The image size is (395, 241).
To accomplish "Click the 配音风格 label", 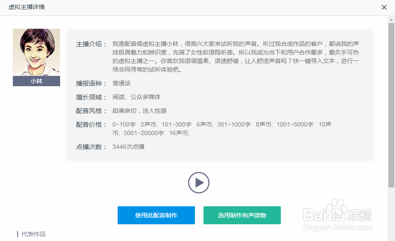I will click(x=91, y=111).
